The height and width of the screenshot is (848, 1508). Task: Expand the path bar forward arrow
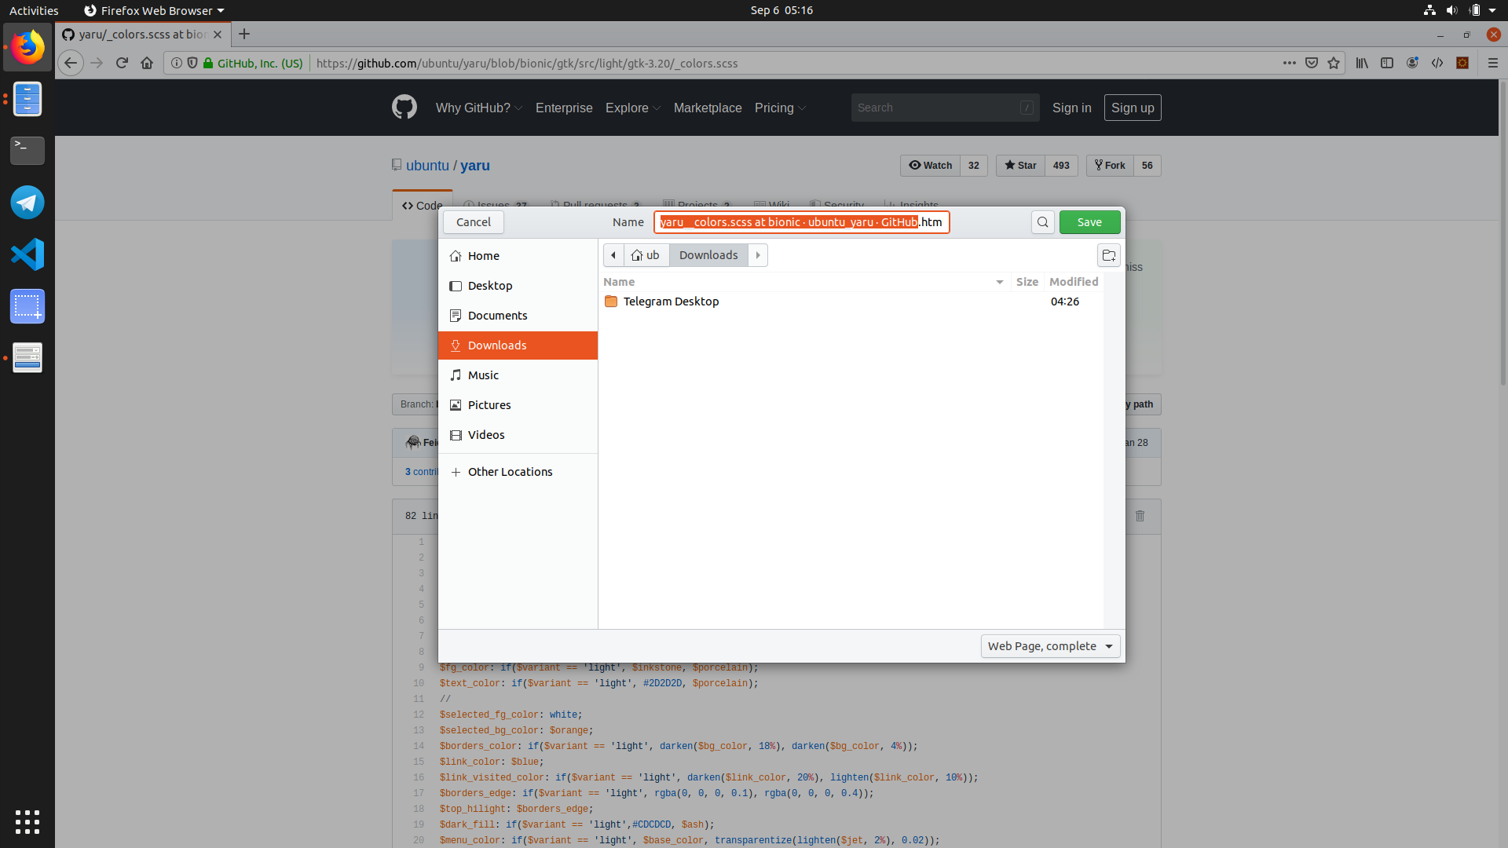point(758,255)
